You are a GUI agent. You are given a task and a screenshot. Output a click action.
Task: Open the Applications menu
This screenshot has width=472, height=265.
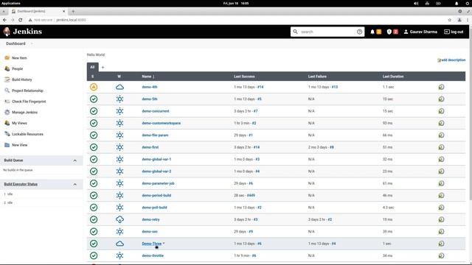[11, 3]
